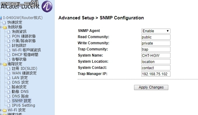The width and height of the screenshot is (198, 115).
Task: Click the page icon beside 介面/路由狀態
Action: (x=9, y=41)
